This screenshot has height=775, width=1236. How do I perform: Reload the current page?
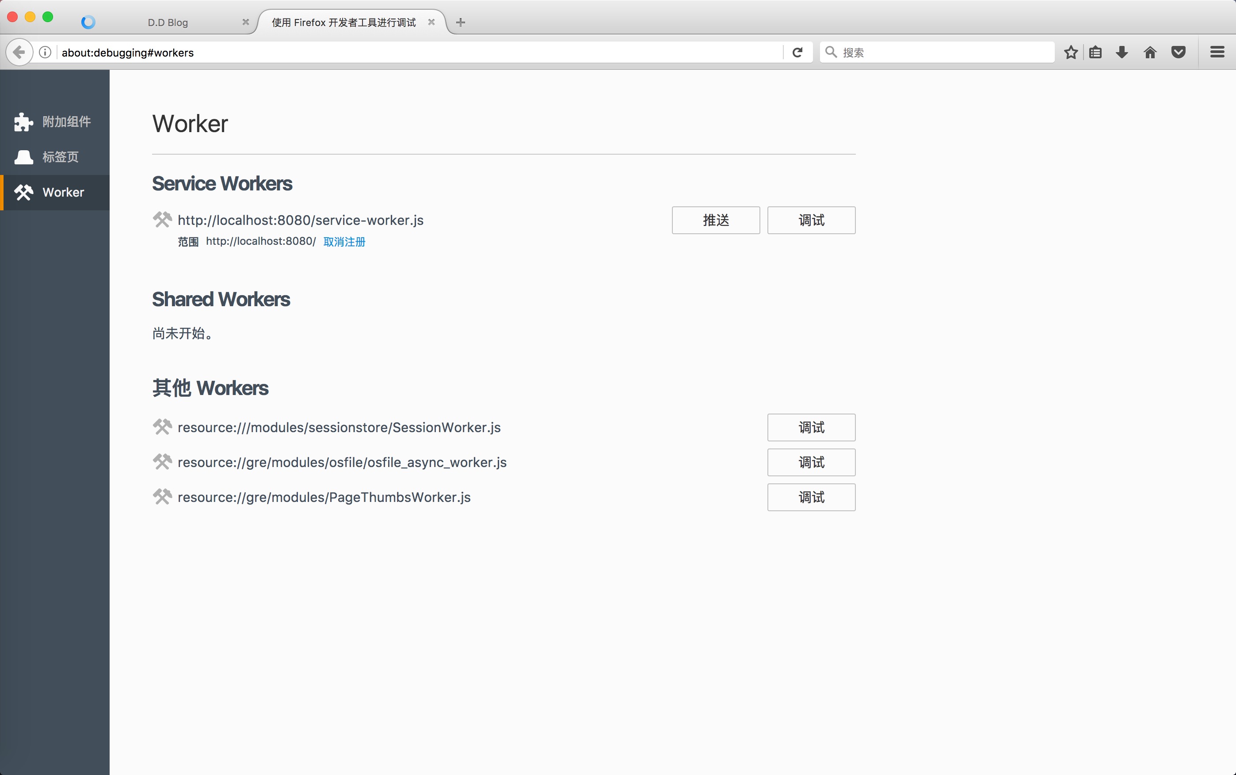(797, 52)
